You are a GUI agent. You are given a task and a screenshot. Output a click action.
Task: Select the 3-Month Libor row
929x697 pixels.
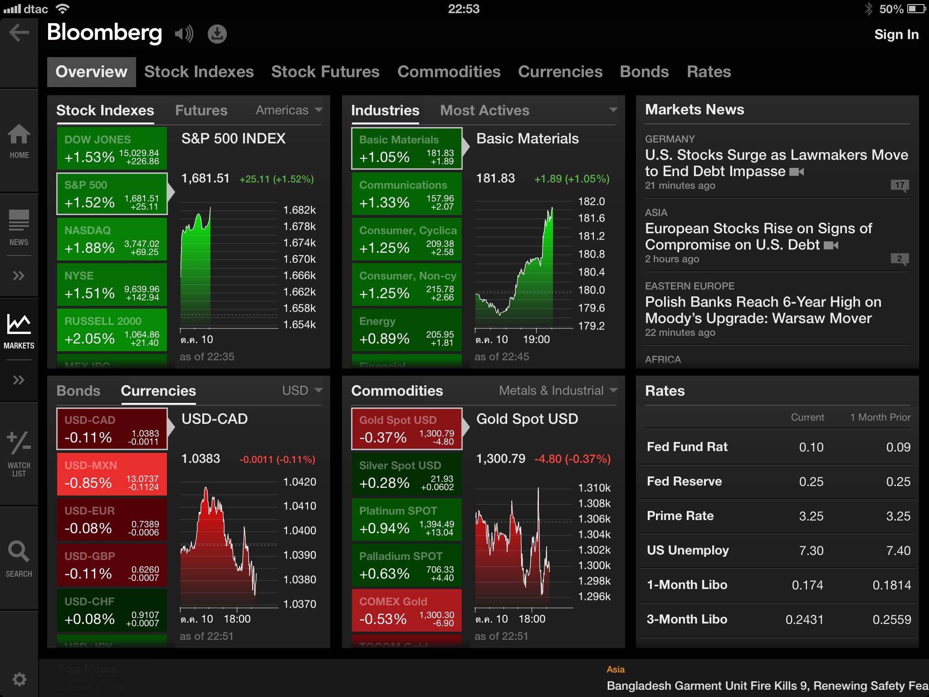777,619
